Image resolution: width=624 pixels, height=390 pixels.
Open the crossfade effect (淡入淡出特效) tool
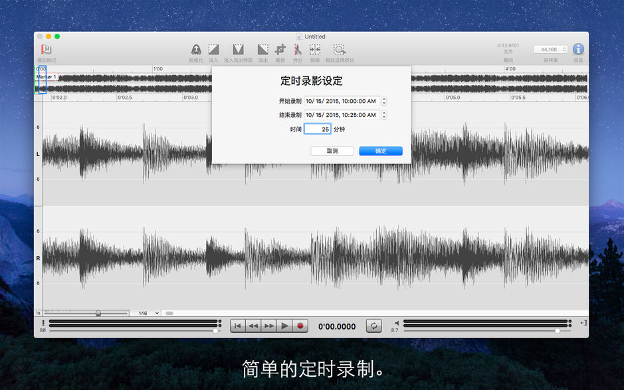tap(238, 50)
